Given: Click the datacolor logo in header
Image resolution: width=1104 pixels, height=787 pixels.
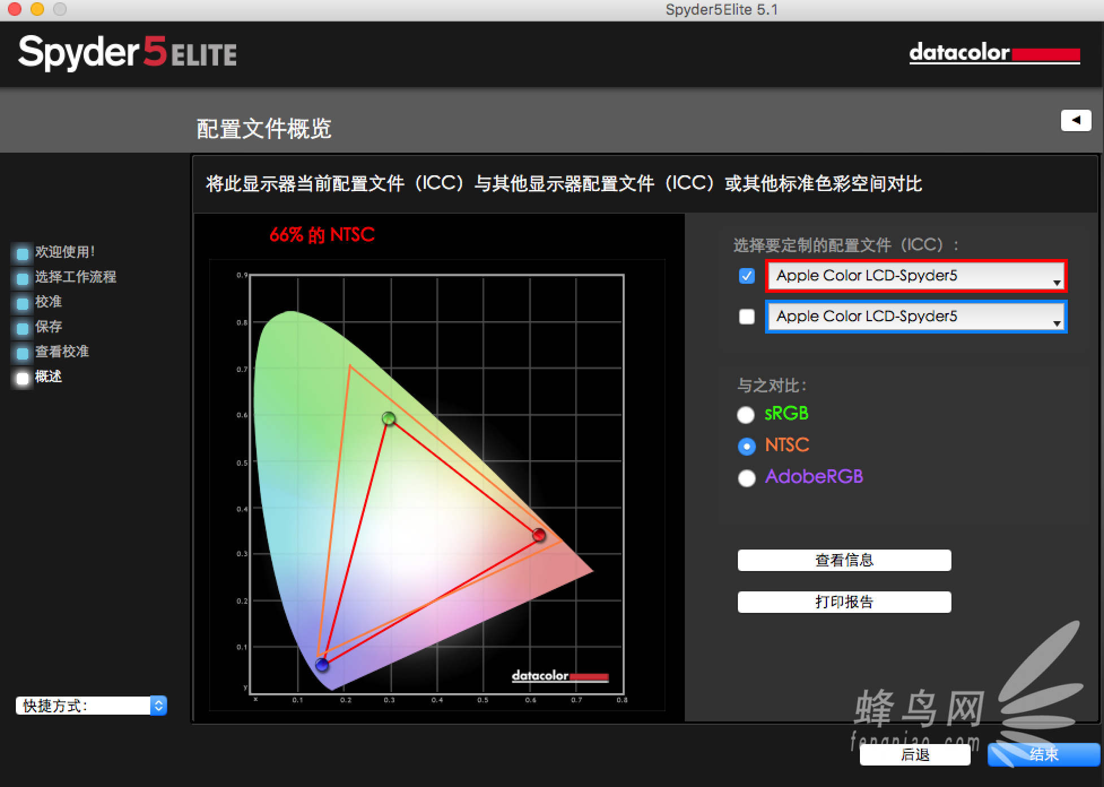Looking at the screenshot, I should [x=994, y=54].
